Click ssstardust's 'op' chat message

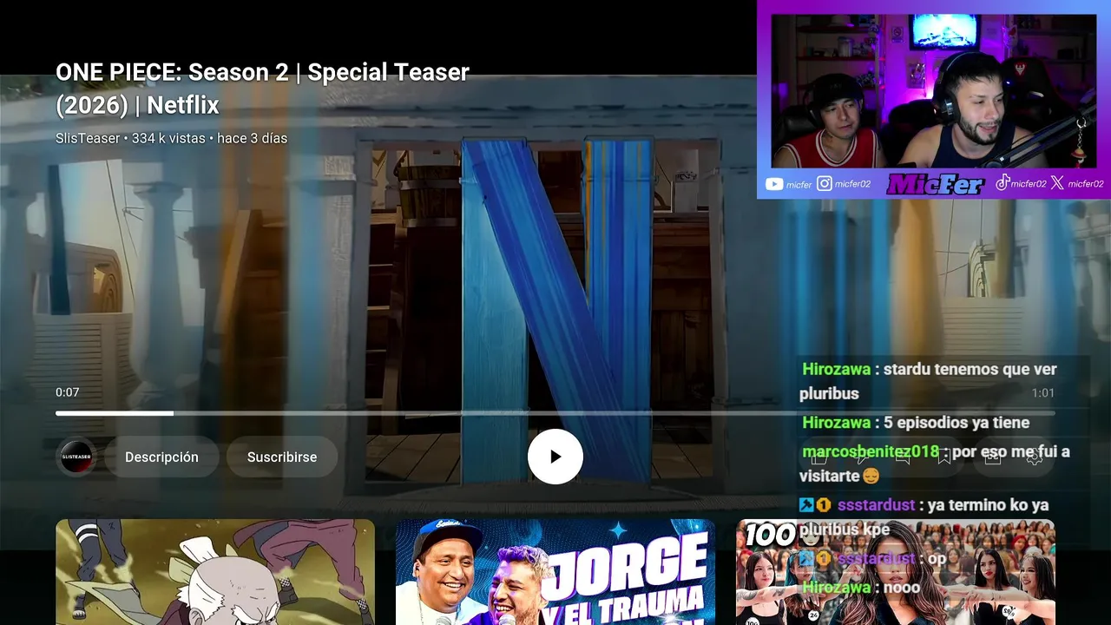[x=873, y=559]
